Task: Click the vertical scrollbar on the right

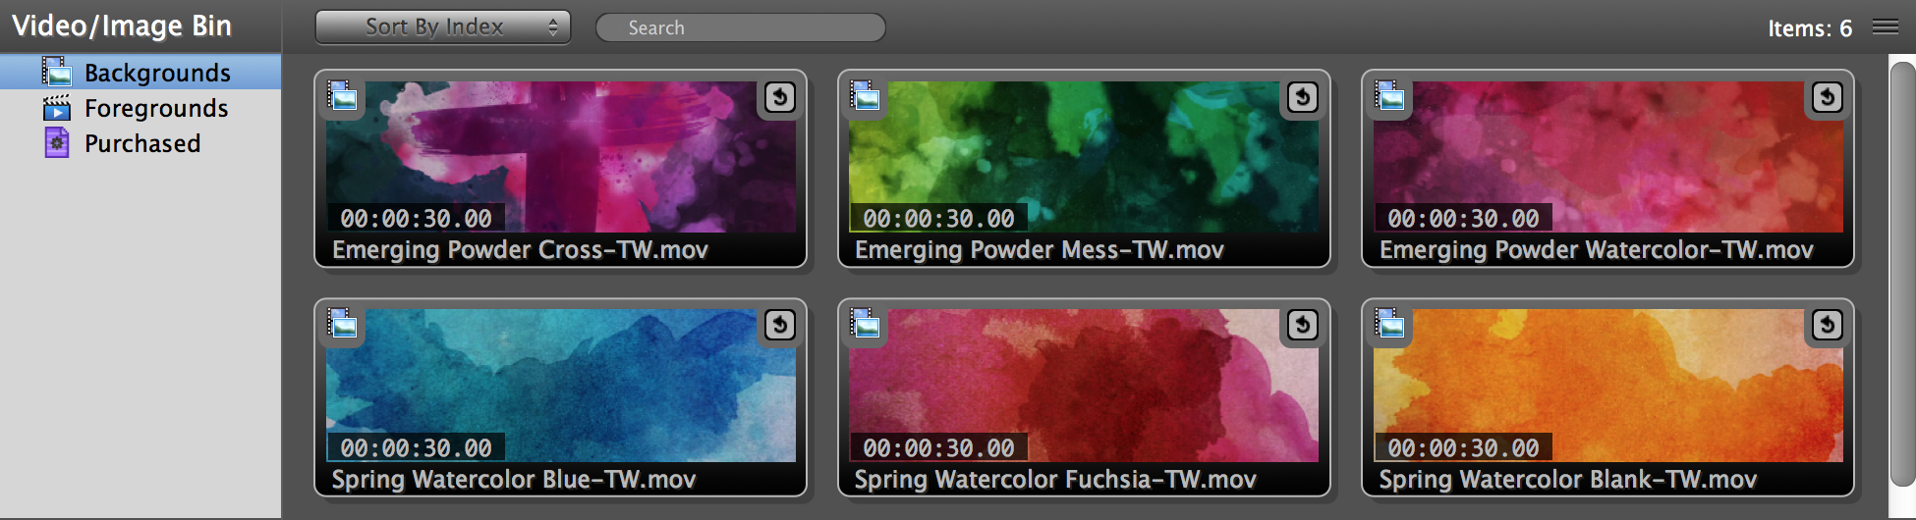Action: tap(1902, 273)
